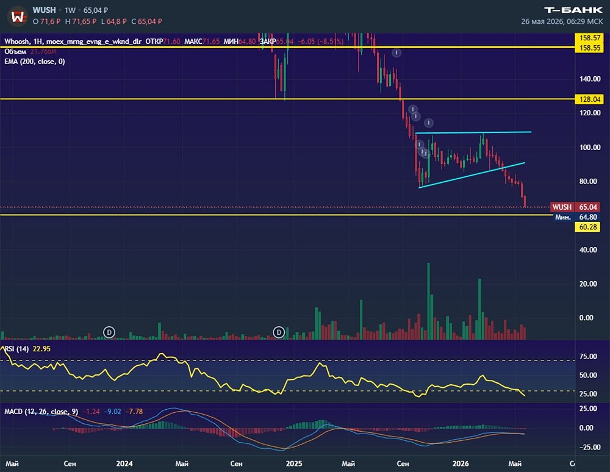Click the 20.00 price axis label
Image resolution: width=610 pixels, height=472 pixels.
tap(588, 284)
